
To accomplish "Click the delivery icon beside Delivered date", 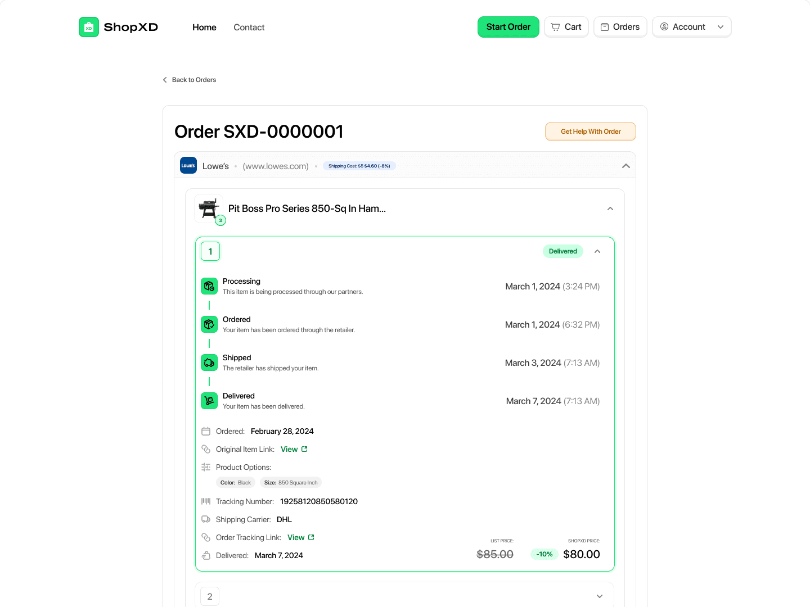I will [206, 555].
